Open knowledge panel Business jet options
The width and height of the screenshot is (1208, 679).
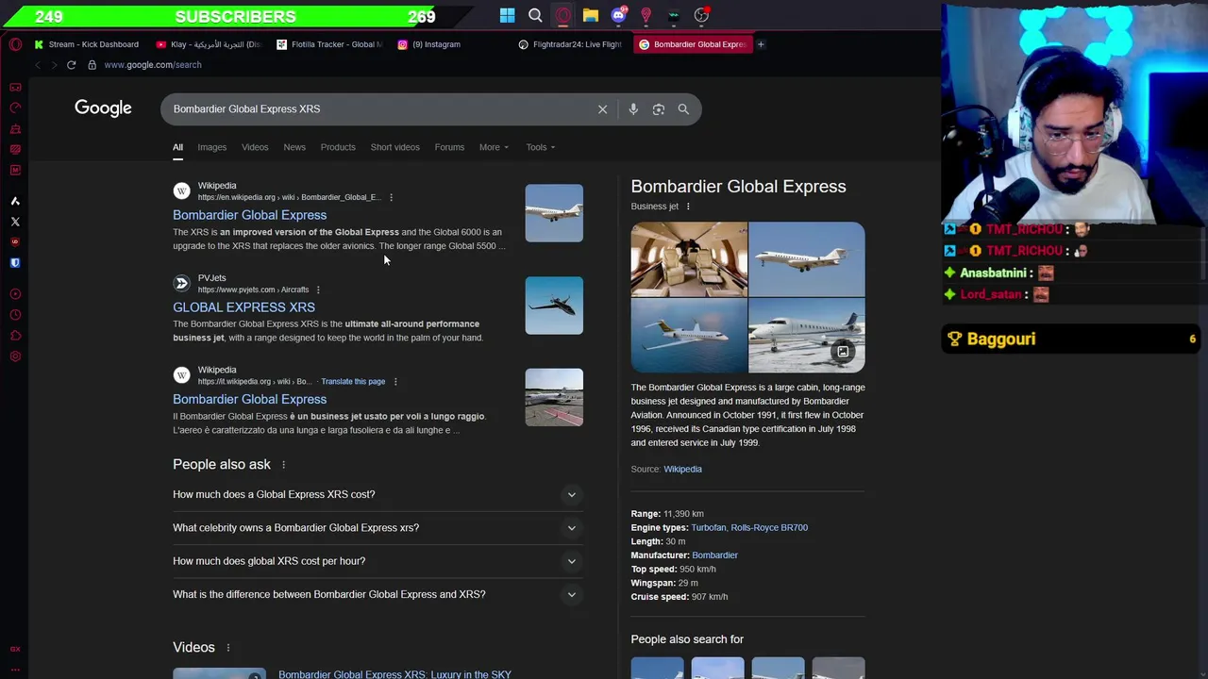pyautogui.click(x=688, y=207)
